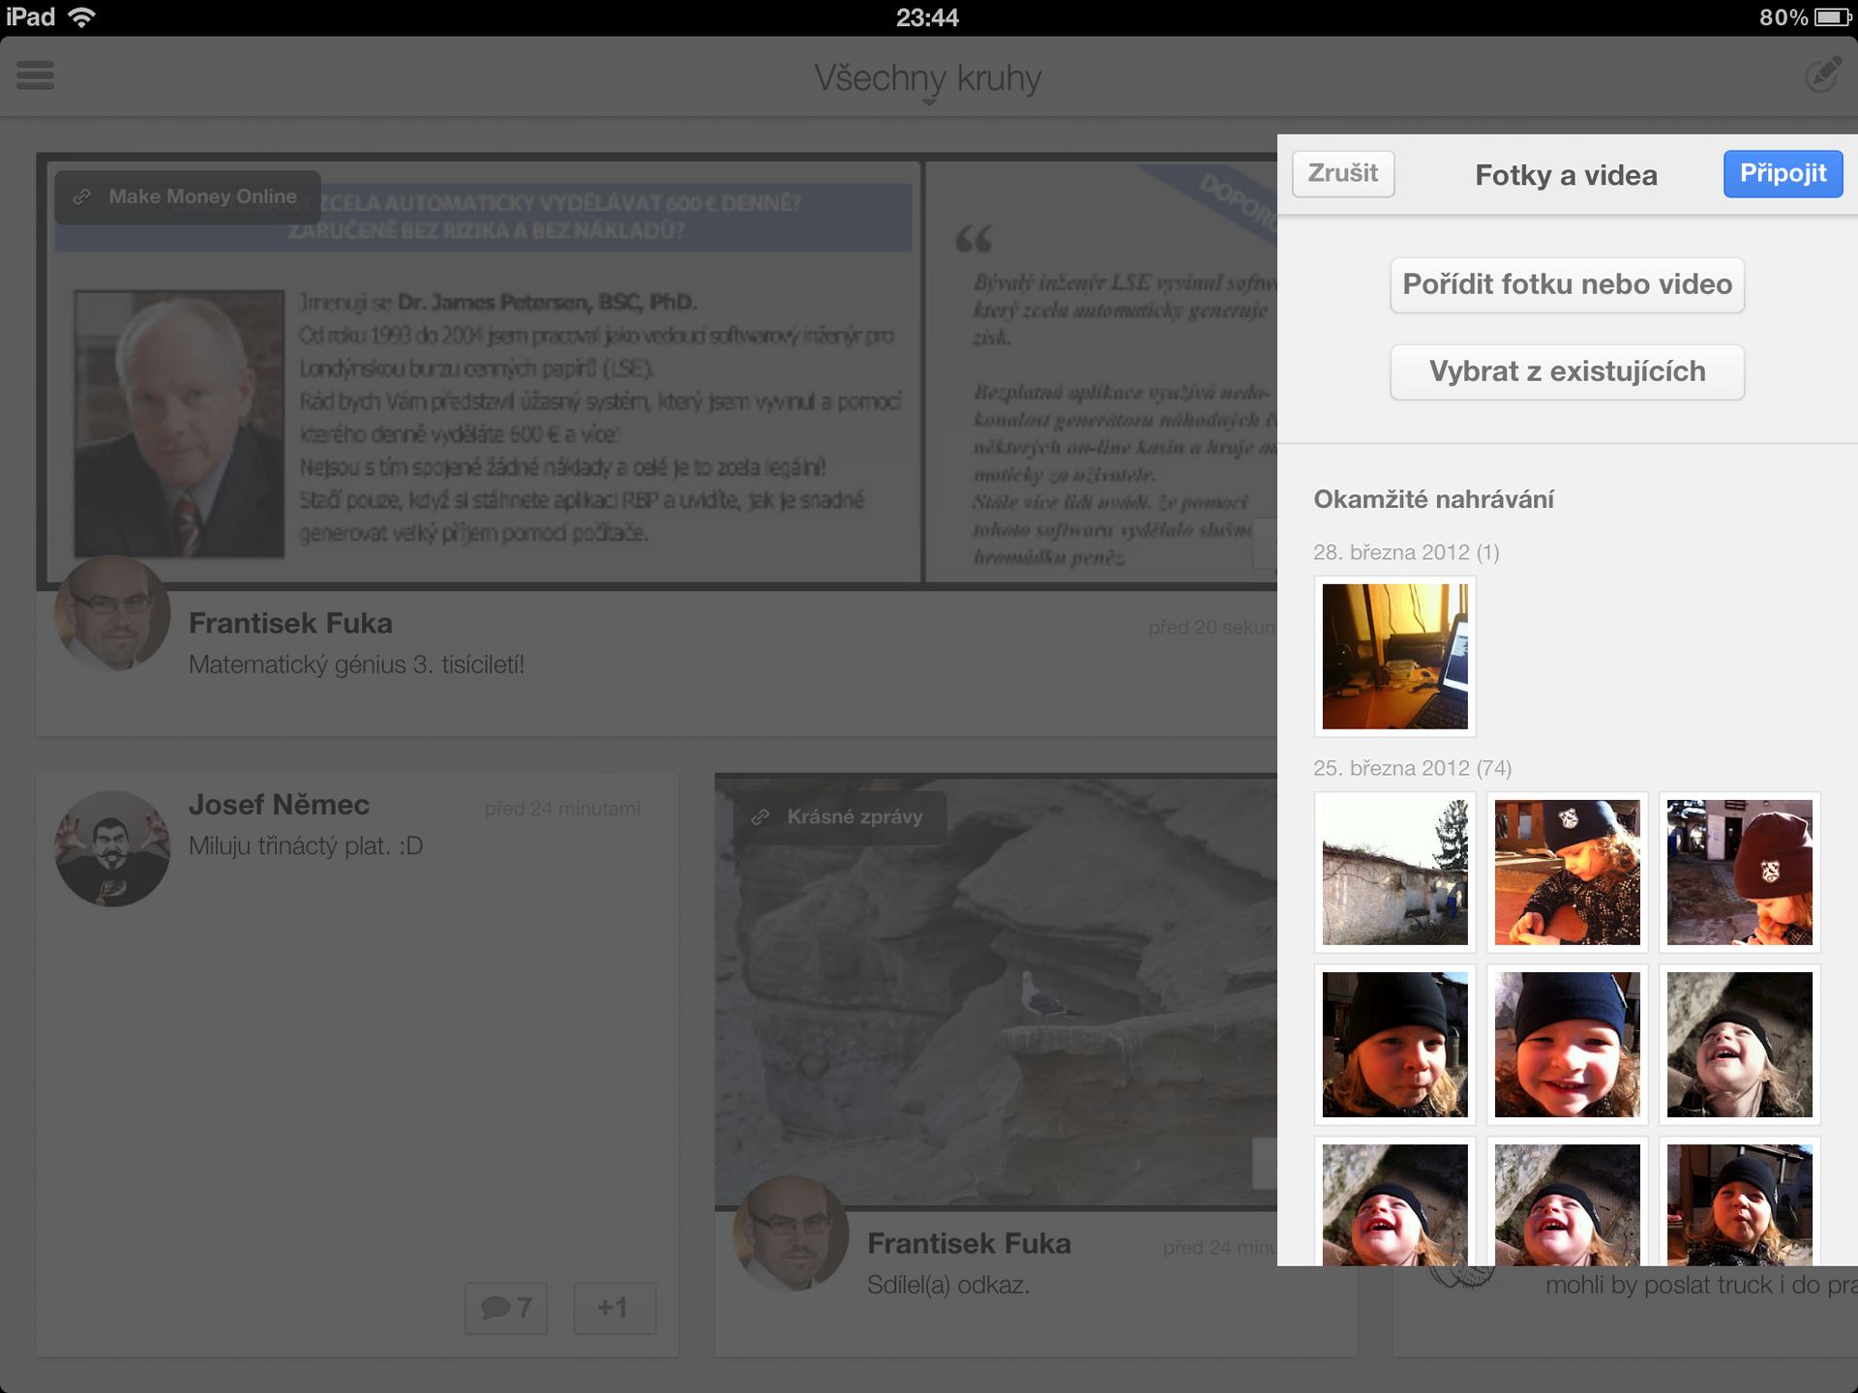1858x1393 pixels.
Task: Choose Vybrat z existujících
Action: pos(1567,372)
